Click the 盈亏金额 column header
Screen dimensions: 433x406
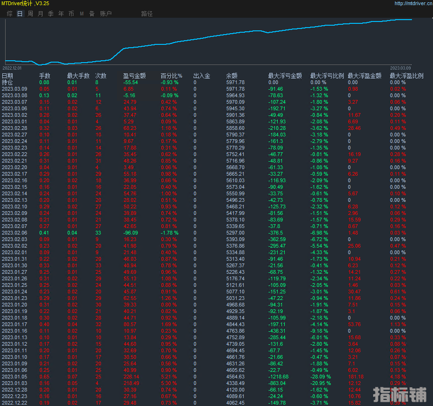click(135, 76)
